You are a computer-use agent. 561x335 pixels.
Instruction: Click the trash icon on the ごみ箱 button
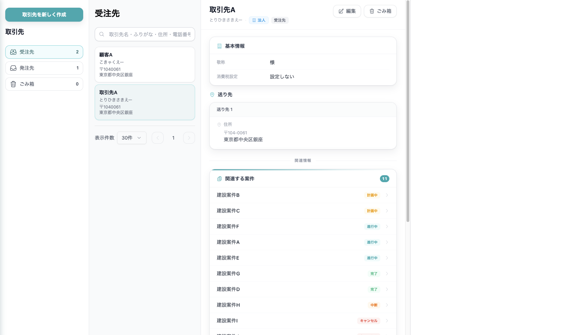coord(371,11)
